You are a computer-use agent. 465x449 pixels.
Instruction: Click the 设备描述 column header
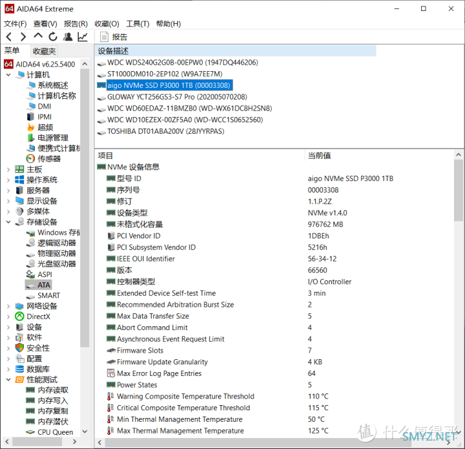(236, 51)
